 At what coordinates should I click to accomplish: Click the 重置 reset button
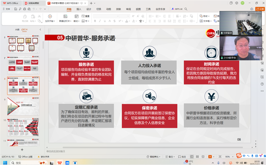pos(86,16)
